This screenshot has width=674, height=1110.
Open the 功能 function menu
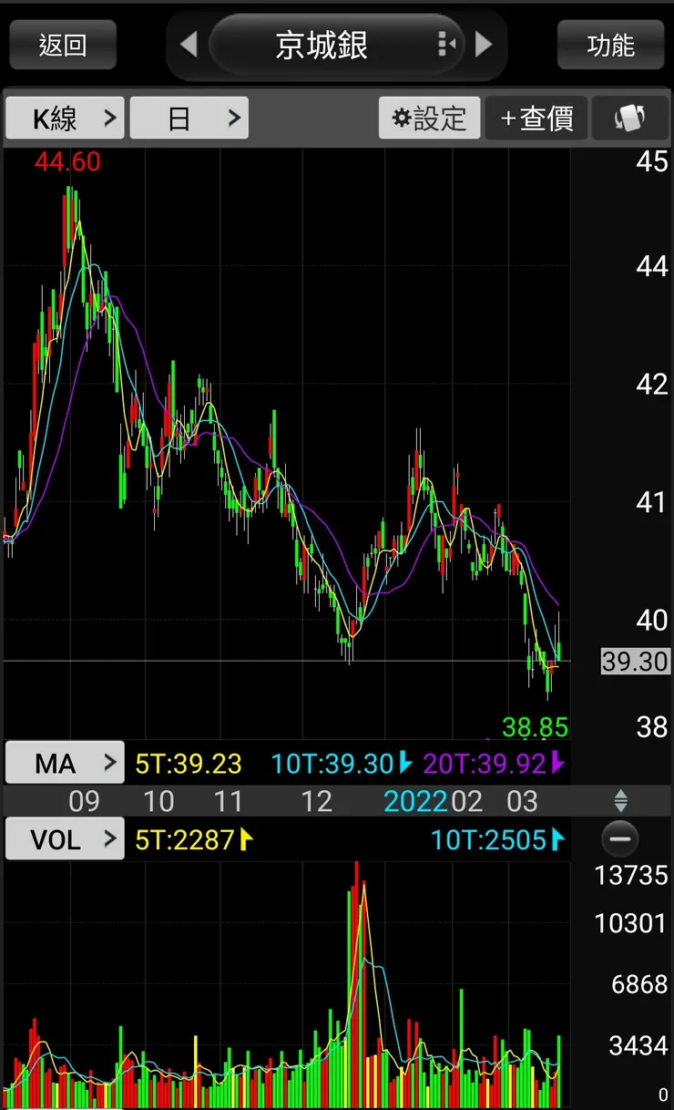click(x=610, y=45)
